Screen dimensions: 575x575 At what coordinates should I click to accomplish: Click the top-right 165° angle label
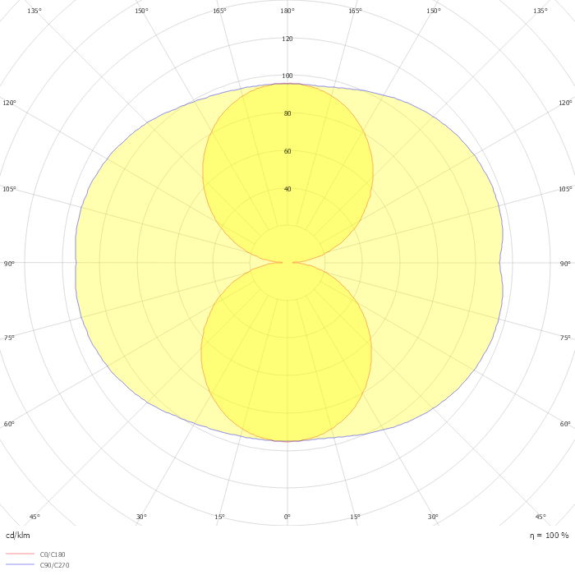point(355,11)
